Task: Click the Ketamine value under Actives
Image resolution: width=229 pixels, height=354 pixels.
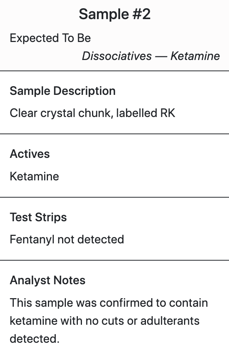Action: coord(34,176)
